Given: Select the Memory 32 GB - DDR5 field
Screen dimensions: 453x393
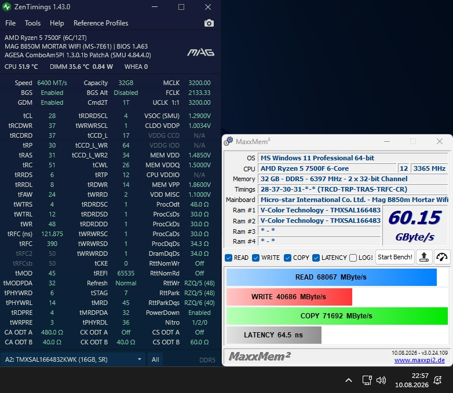Looking at the screenshot, I should [x=353, y=179].
